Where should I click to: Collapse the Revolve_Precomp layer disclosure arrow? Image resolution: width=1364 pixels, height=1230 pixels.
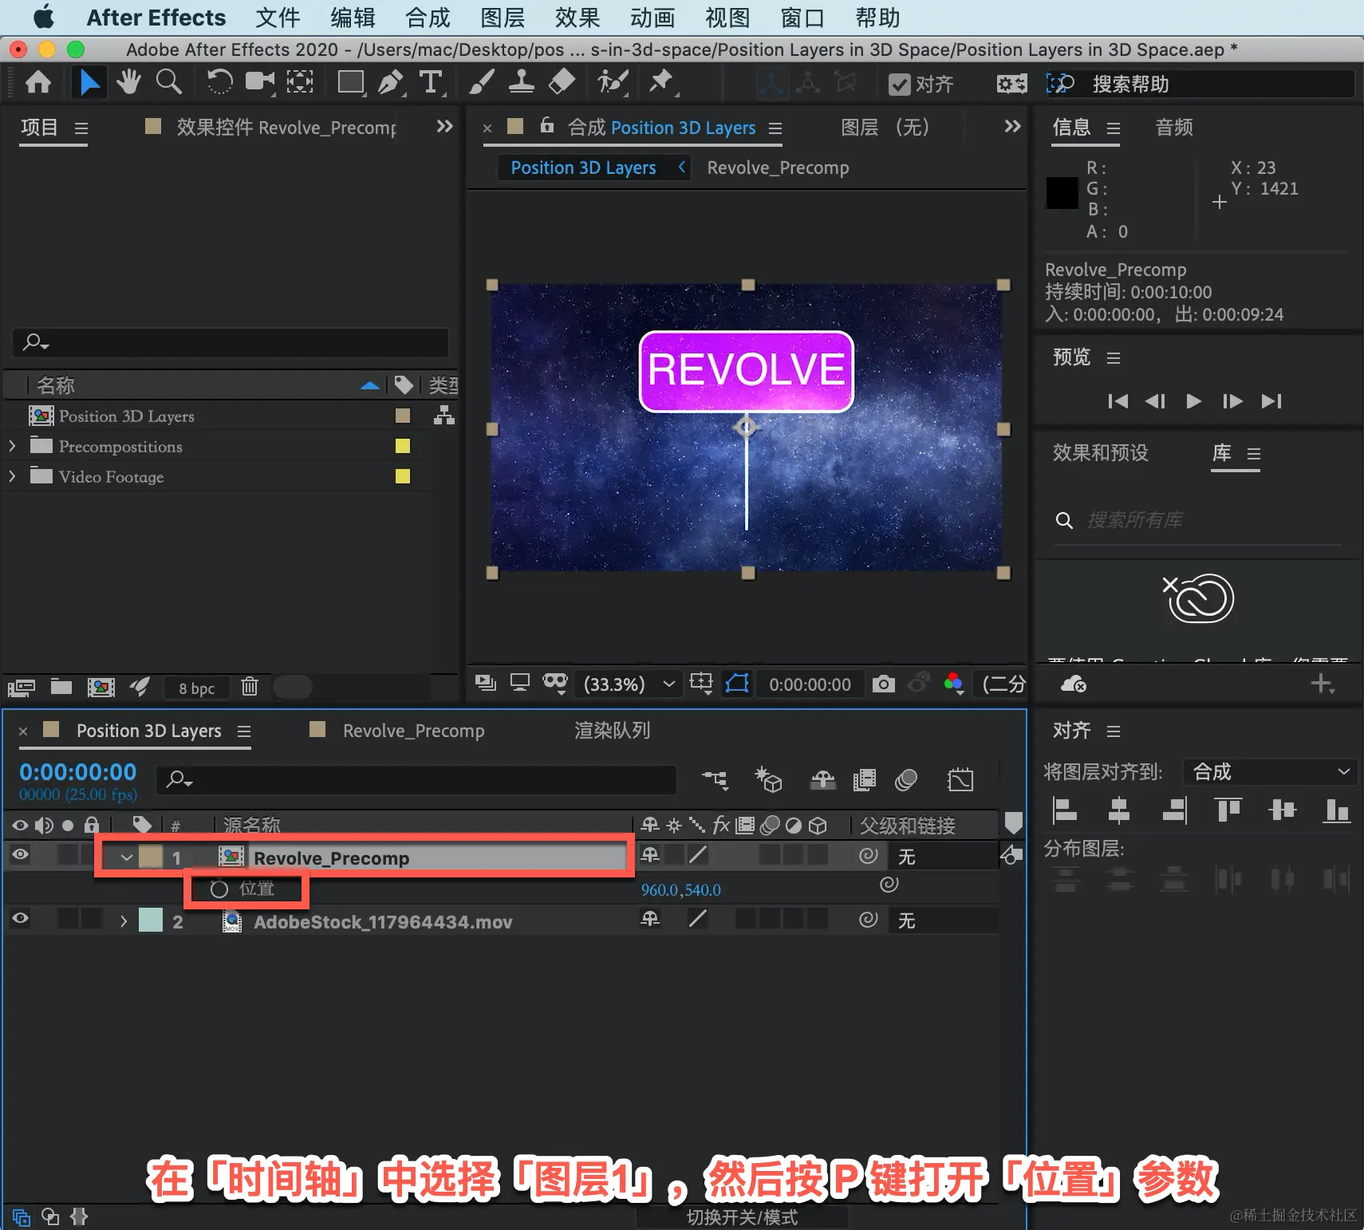tap(126, 857)
